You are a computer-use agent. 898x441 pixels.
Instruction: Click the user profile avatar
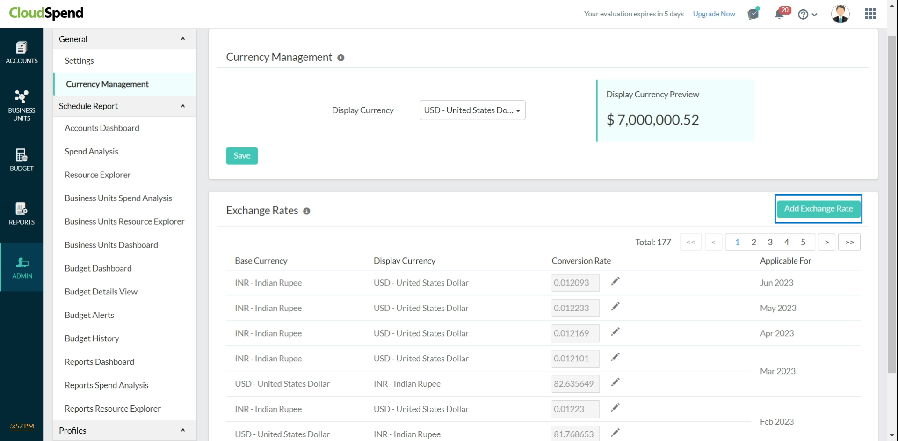840,14
